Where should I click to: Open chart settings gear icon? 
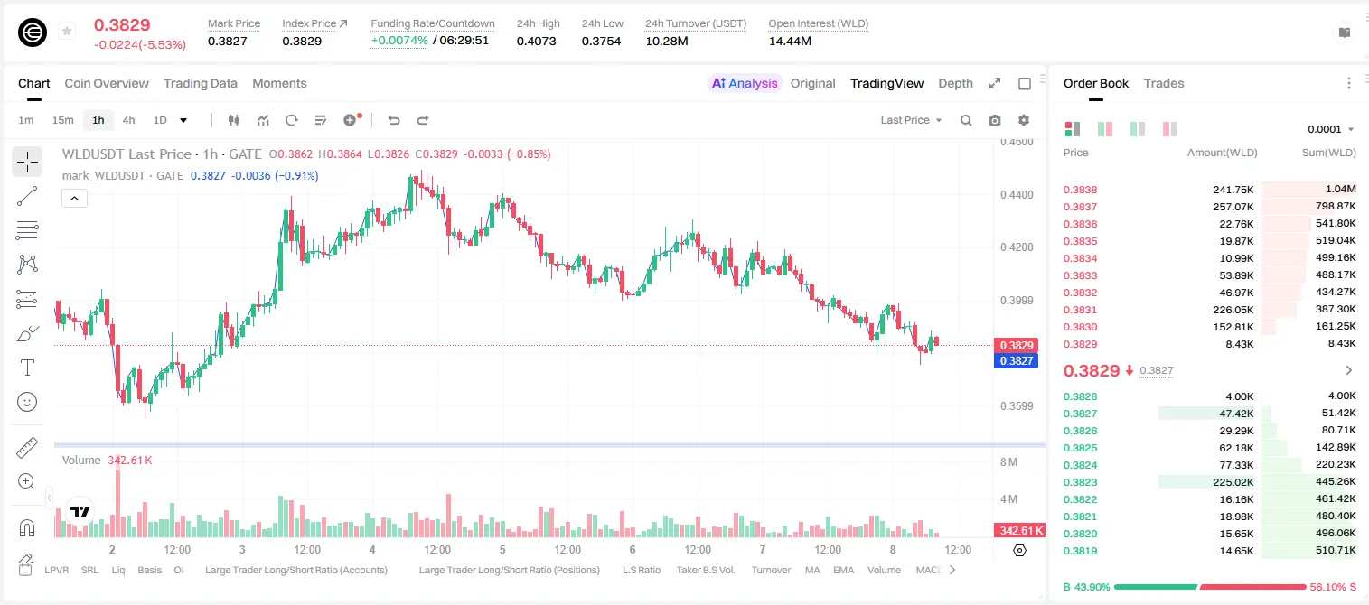point(1024,120)
